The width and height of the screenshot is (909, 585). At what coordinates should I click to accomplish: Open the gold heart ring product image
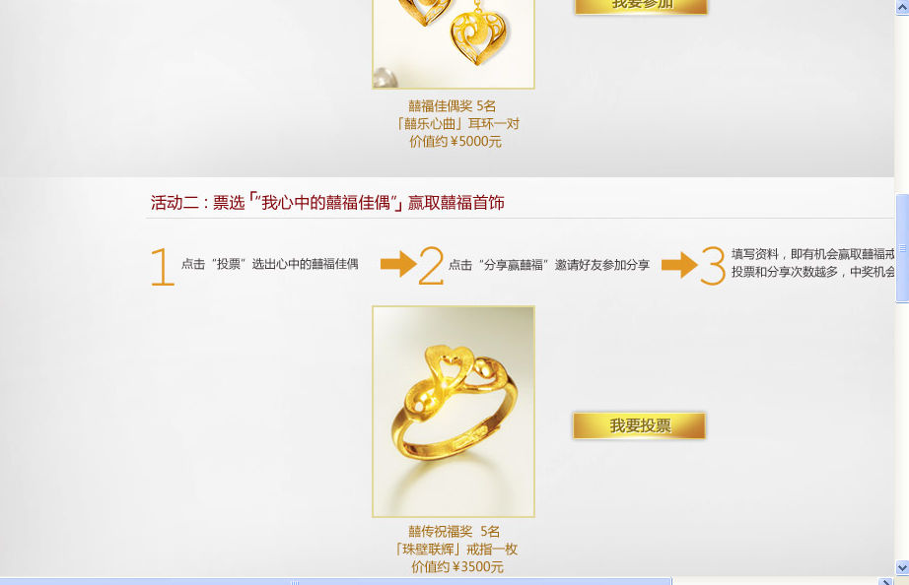(454, 412)
